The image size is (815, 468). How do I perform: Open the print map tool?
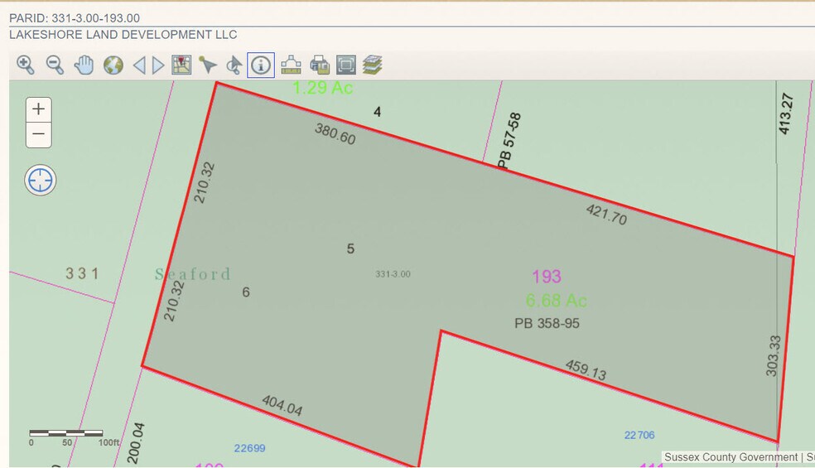tap(320, 65)
